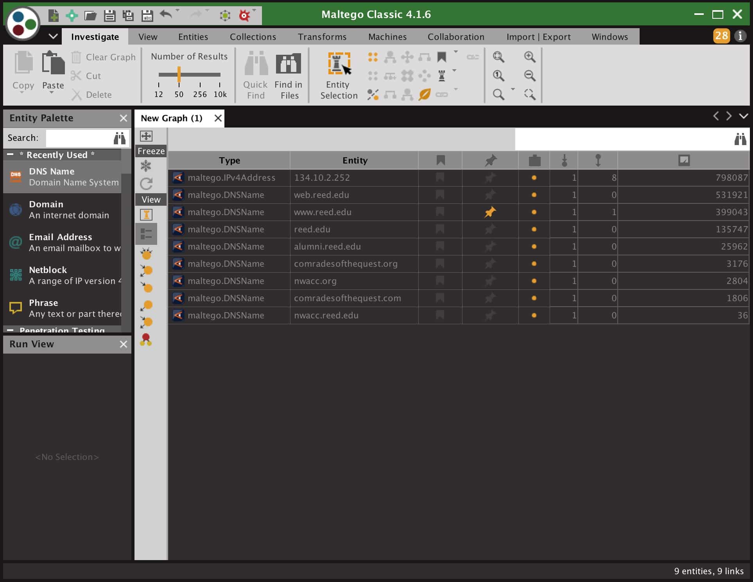Image resolution: width=753 pixels, height=582 pixels.
Task: Click the Maltego application logo button
Action: pyautogui.click(x=23, y=23)
